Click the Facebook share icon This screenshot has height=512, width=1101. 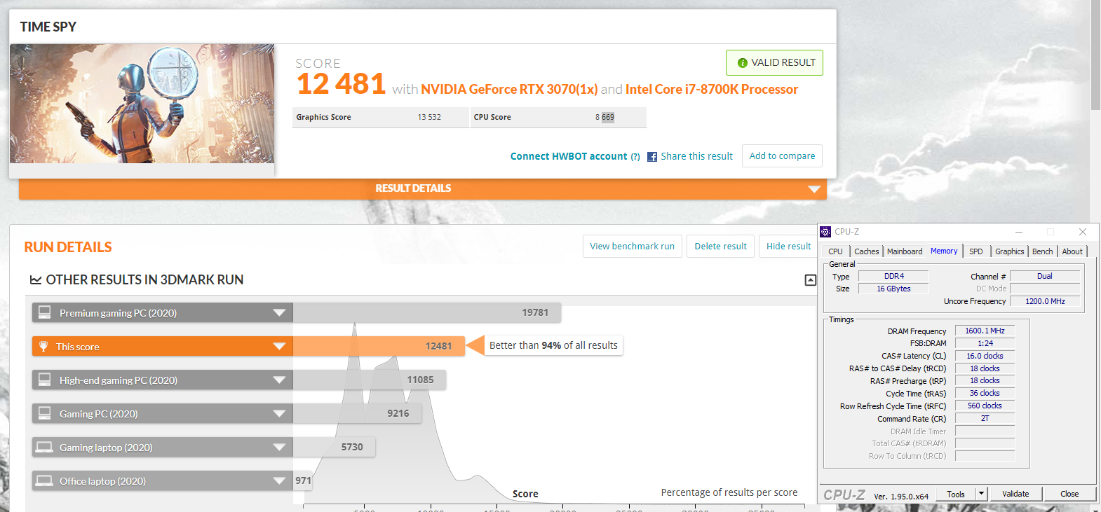pos(652,157)
